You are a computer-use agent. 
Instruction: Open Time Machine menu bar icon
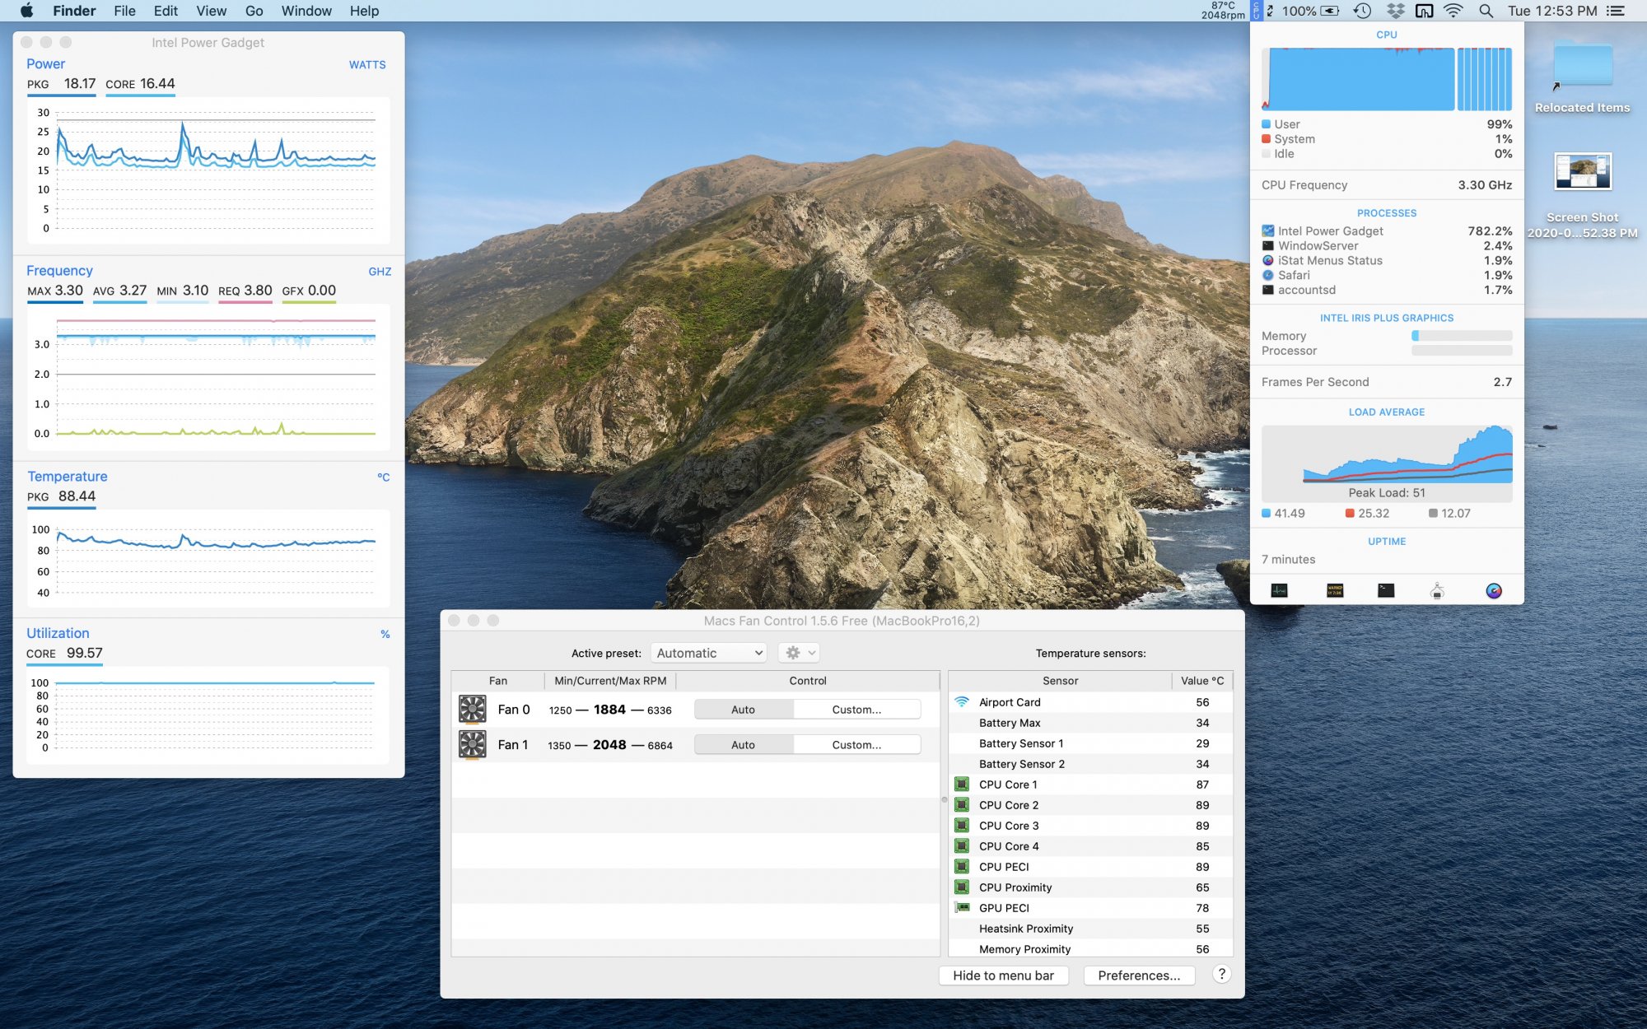pos(1362,11)
